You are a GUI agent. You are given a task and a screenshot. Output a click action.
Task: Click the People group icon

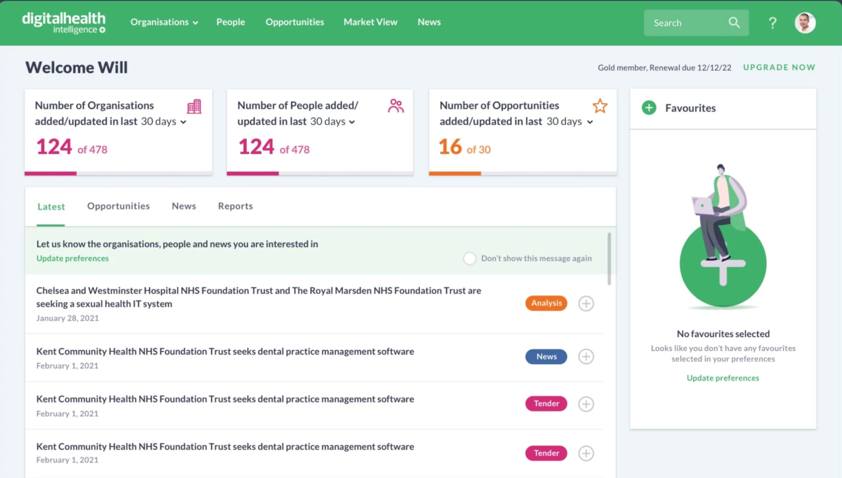pyautogui.click(x=396, y=106)
